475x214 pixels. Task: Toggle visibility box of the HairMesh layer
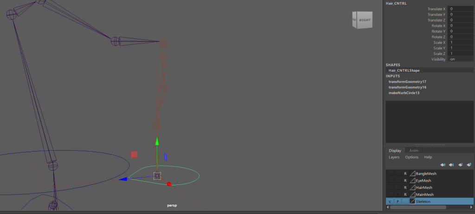[390, 188]
